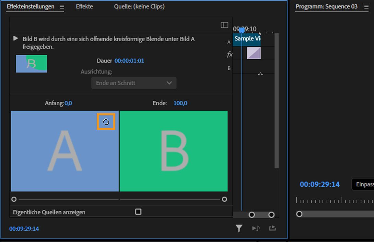
Task: Click the export icon at panel bottom
Action: [x=272, y=228]
